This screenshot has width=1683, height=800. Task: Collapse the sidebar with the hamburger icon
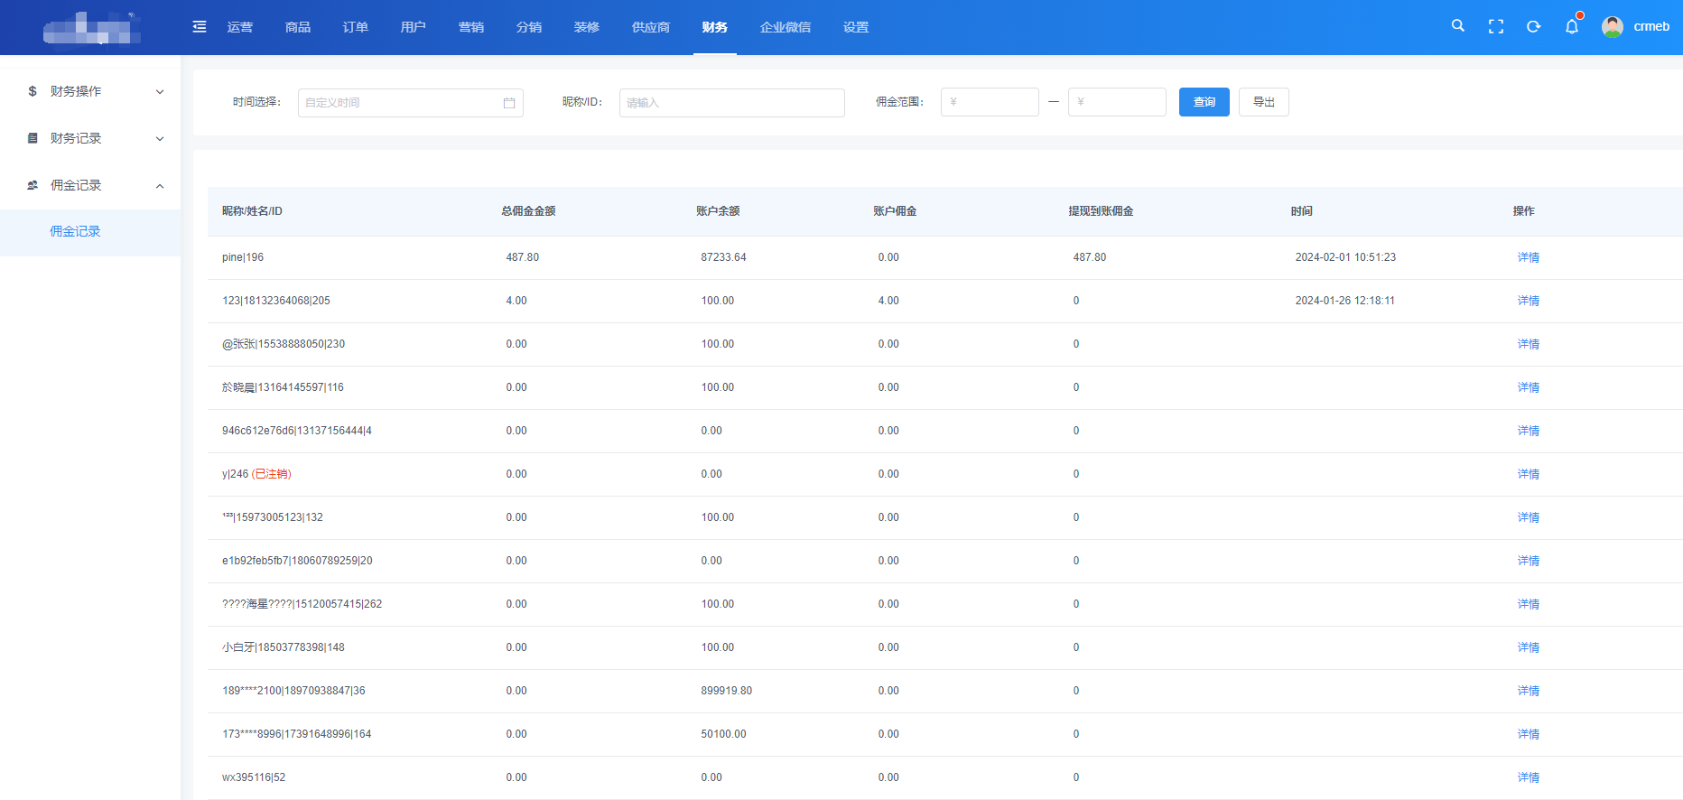200,27
